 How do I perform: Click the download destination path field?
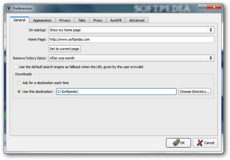point(116,92)
